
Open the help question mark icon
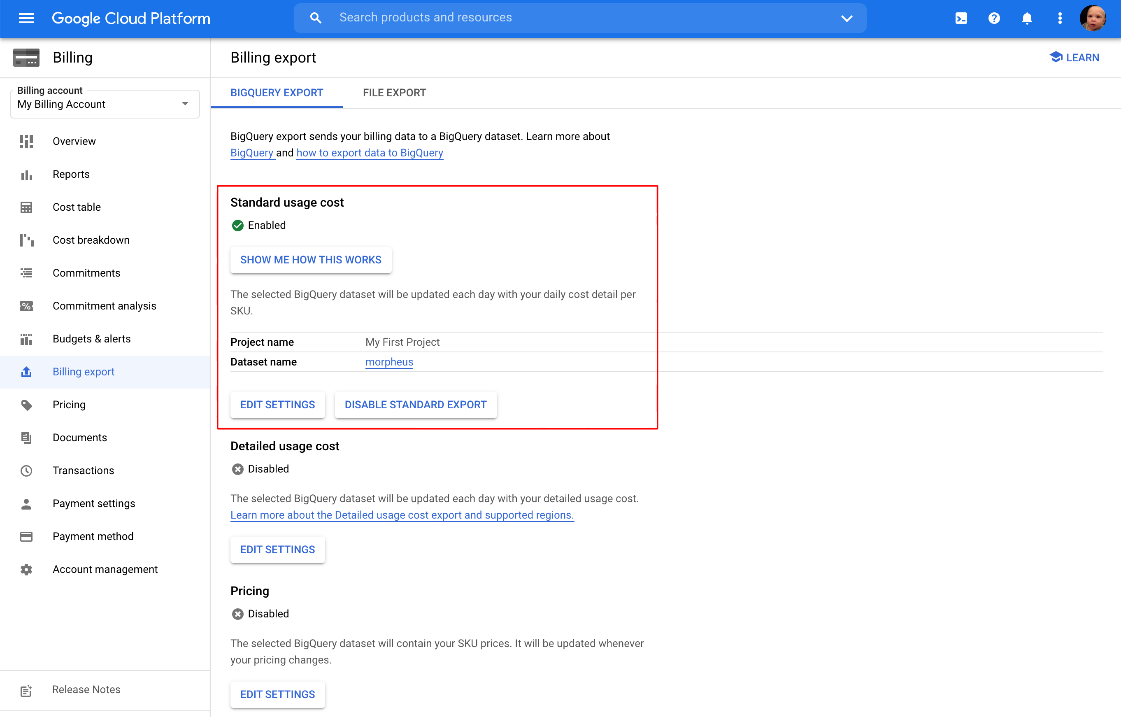point(994,18)
